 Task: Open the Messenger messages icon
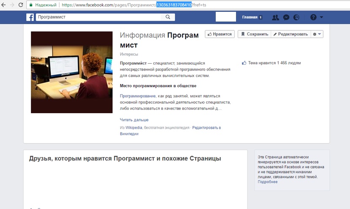point(286,17)
